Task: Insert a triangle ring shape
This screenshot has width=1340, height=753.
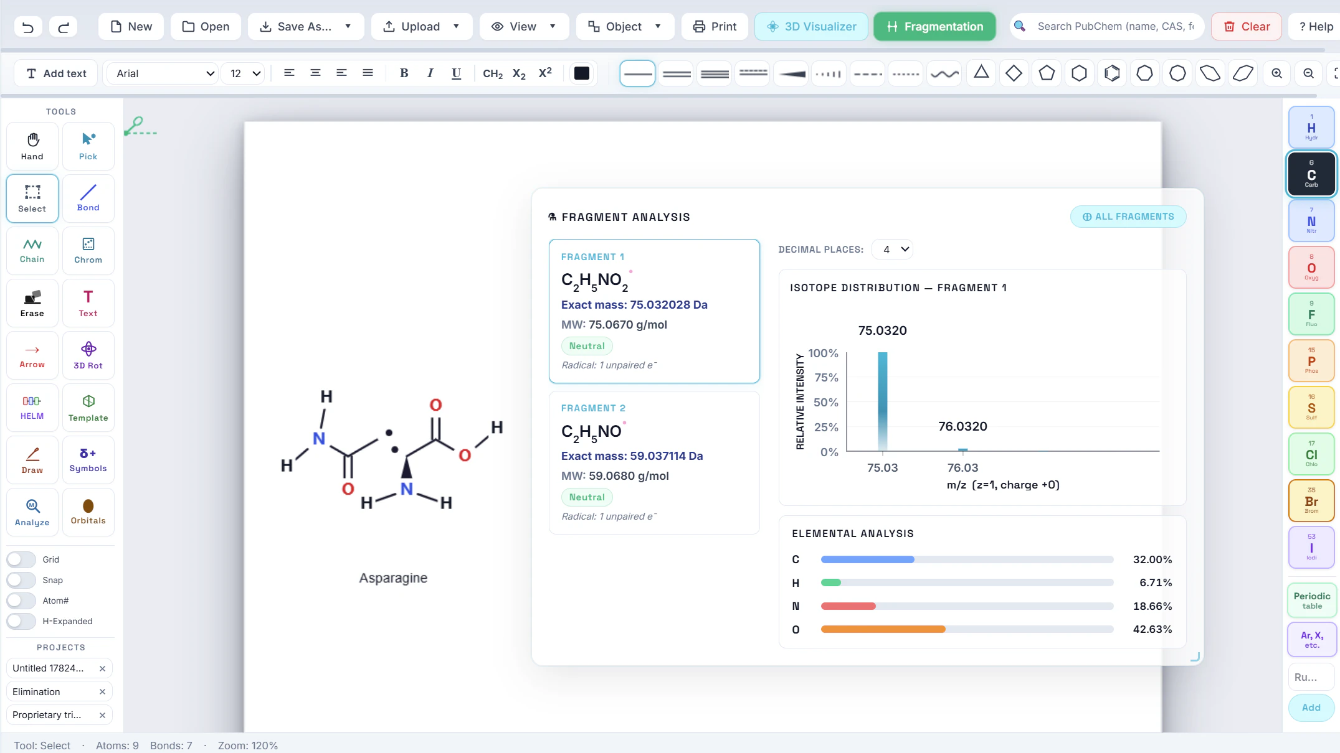Action: [x=981, y=73]
